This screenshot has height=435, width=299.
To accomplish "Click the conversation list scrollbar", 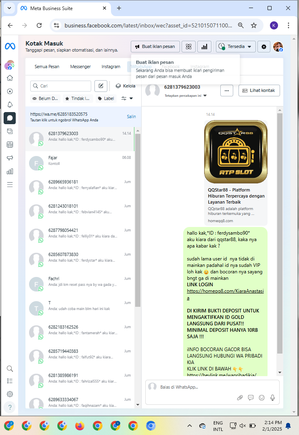I will (x=138, y=219).
